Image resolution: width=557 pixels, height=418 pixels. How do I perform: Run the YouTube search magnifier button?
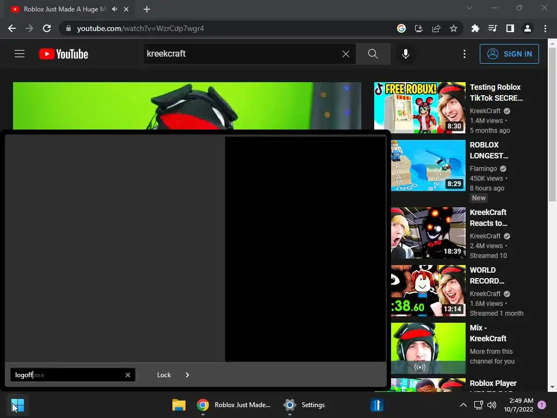[373, 54]
